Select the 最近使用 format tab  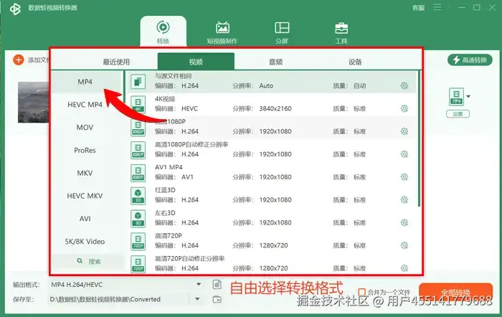116,62
